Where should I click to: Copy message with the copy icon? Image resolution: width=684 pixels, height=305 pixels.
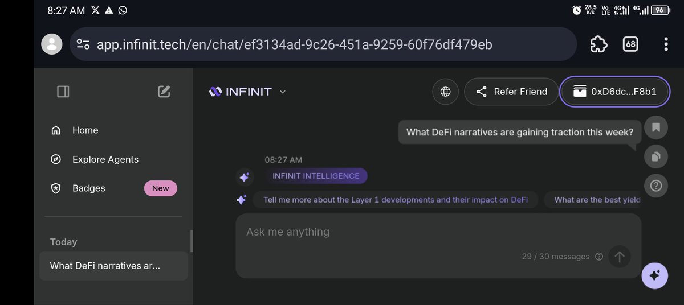pos(656,156)
